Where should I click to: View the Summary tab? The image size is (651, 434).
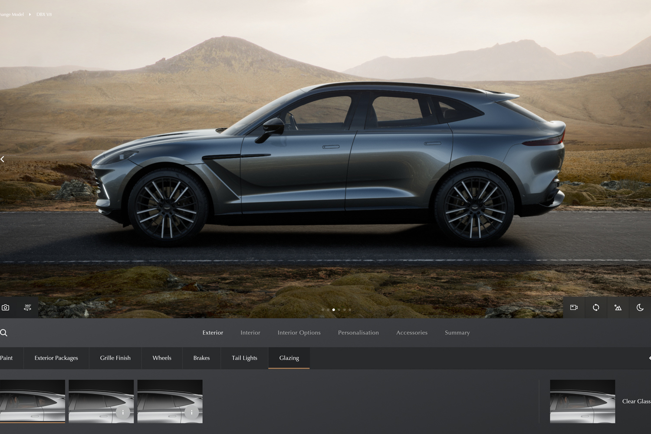click(x=457, y=332)
